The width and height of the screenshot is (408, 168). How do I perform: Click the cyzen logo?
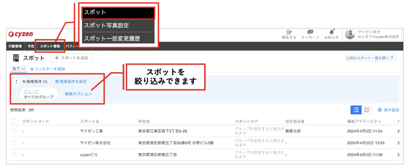click(x=21, y=34)
